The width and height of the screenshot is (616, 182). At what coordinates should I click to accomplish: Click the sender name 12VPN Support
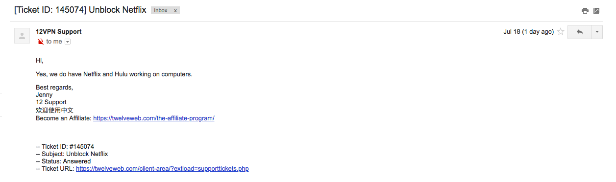pyautogui.click(x=59, y=32)
